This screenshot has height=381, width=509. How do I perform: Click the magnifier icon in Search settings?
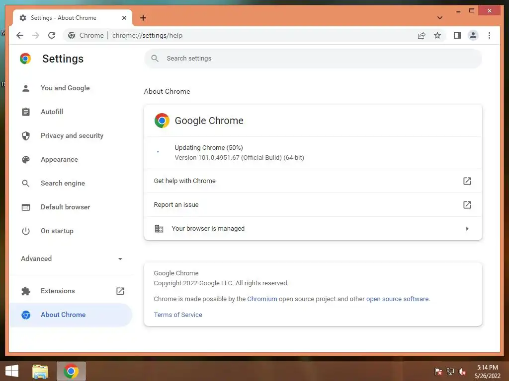tap(155, 59)
